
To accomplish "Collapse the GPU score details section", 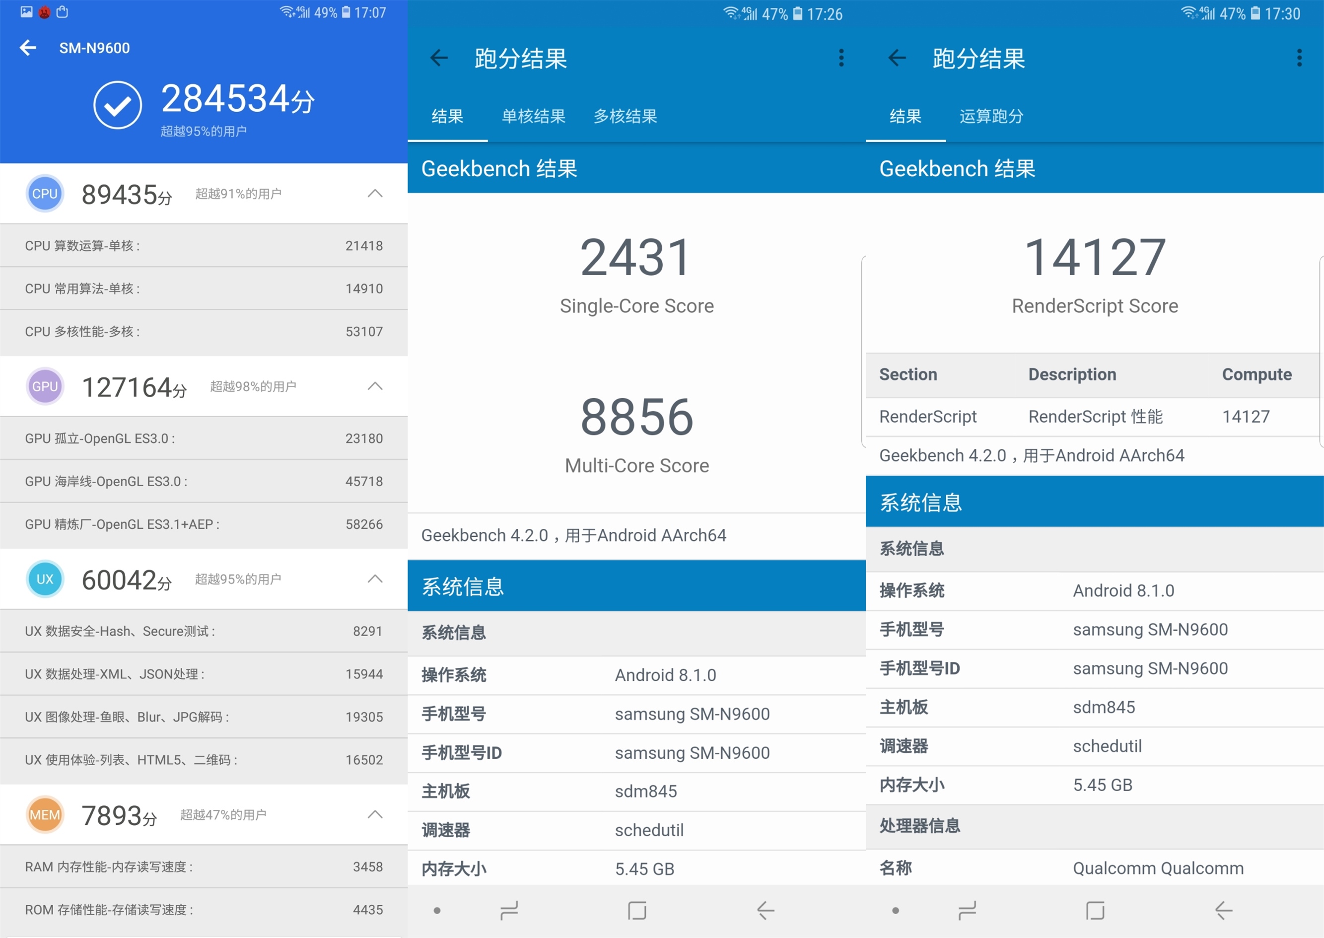I will [x=376, y=386].
